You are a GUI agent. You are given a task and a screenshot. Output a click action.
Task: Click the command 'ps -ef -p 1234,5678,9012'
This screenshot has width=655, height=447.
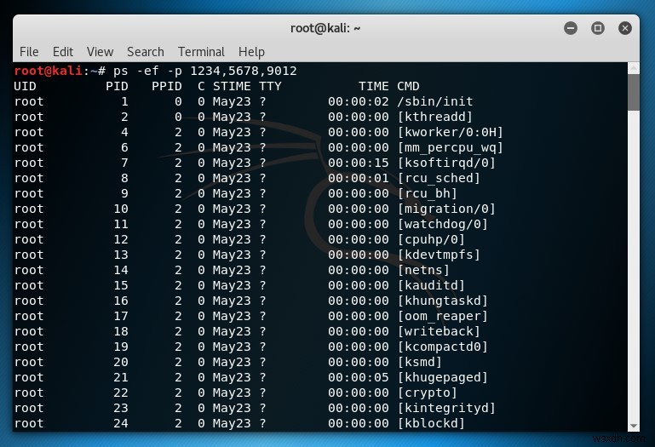pos(205,71)
